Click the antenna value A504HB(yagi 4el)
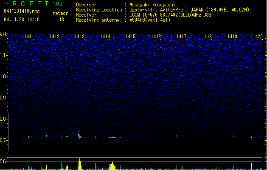This screenshot has width=267, height=170. pyautogui.click(x=150, y=20)
